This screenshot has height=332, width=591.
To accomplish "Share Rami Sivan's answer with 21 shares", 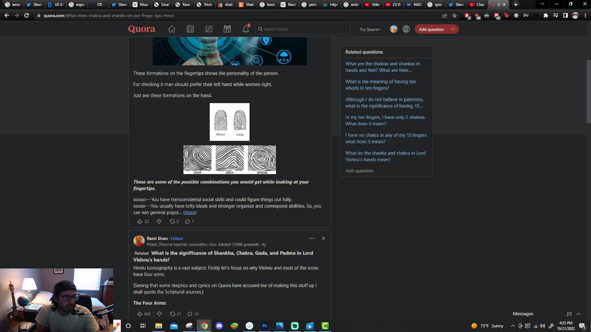I will tap(175, 314).
